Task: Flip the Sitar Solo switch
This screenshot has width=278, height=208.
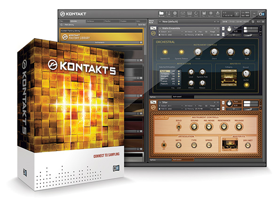Action: (179, 127)
